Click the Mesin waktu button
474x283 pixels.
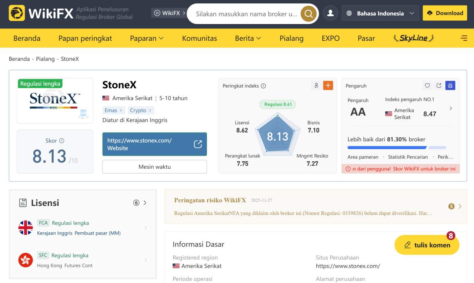tap(154, 166)
